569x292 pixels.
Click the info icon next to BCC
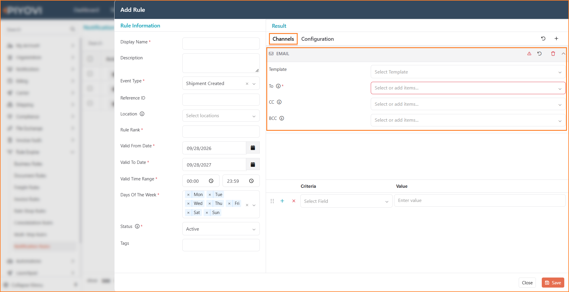click(282, 118)
